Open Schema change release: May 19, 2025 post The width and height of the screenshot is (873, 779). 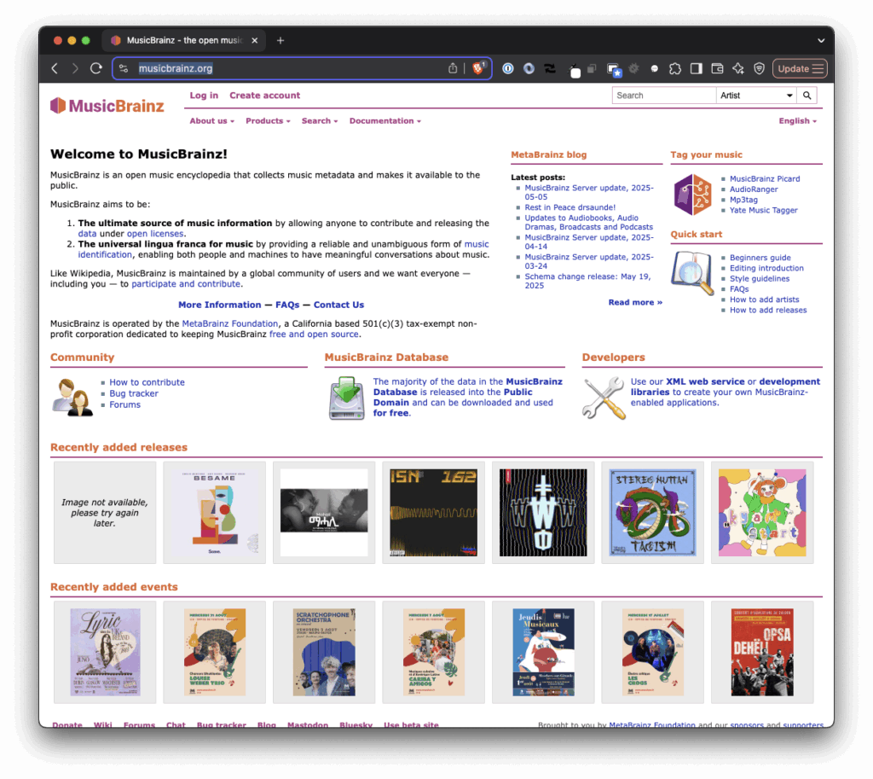click(588, 281)
